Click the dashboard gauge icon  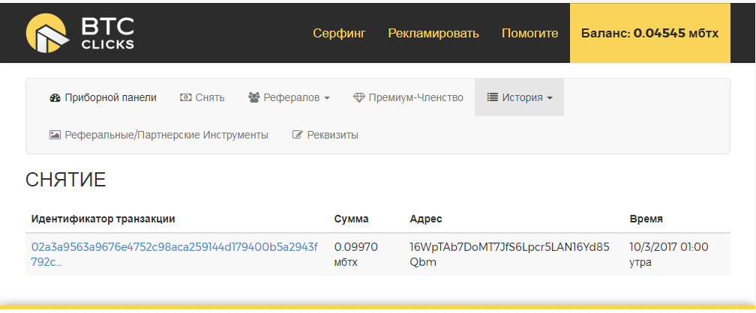[54, 98]
